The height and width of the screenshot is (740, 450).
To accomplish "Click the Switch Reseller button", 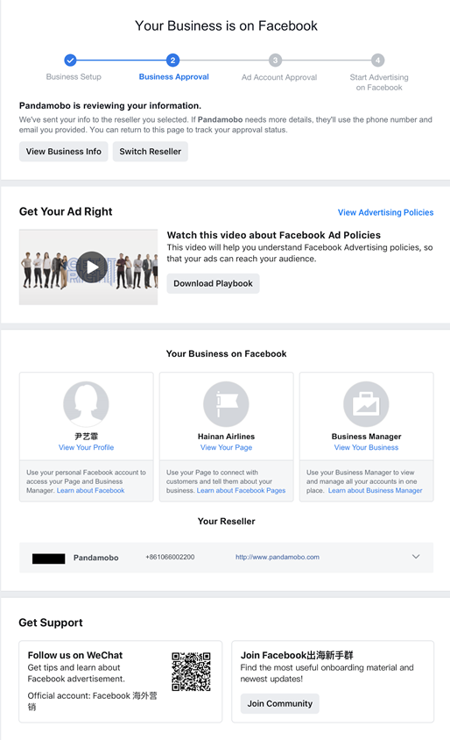I will tap(151, 152).
